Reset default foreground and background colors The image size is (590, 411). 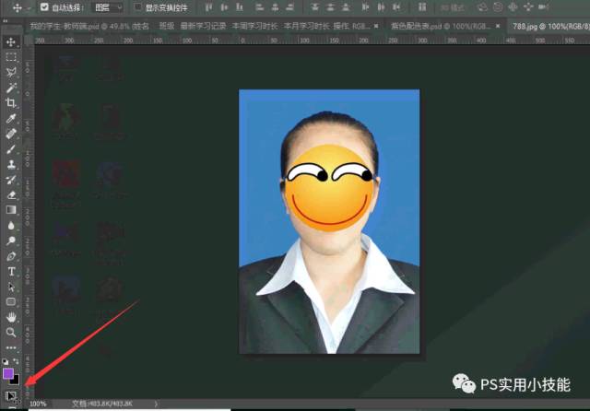pos(5,361)
